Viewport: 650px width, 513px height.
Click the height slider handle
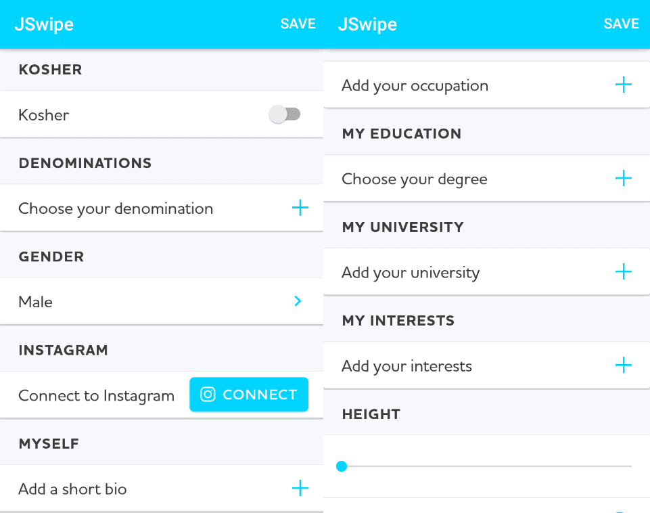coord(342,466)
